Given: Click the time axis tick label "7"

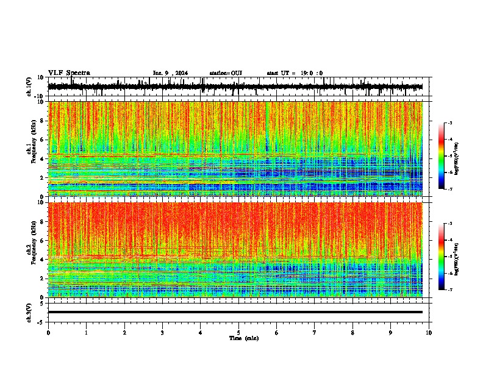Looking at the screenshot, I should [x=315, y=333].
